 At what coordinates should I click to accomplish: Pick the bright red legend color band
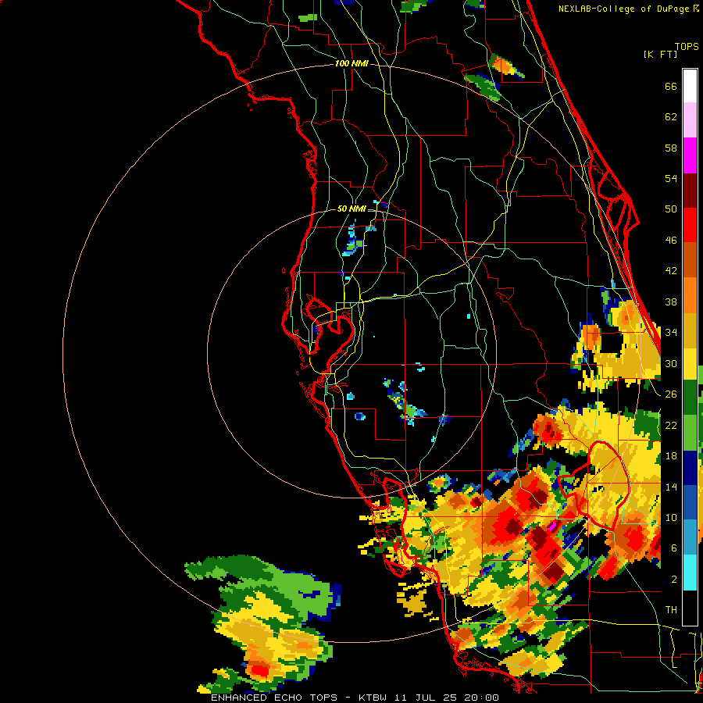pos(690,225)
